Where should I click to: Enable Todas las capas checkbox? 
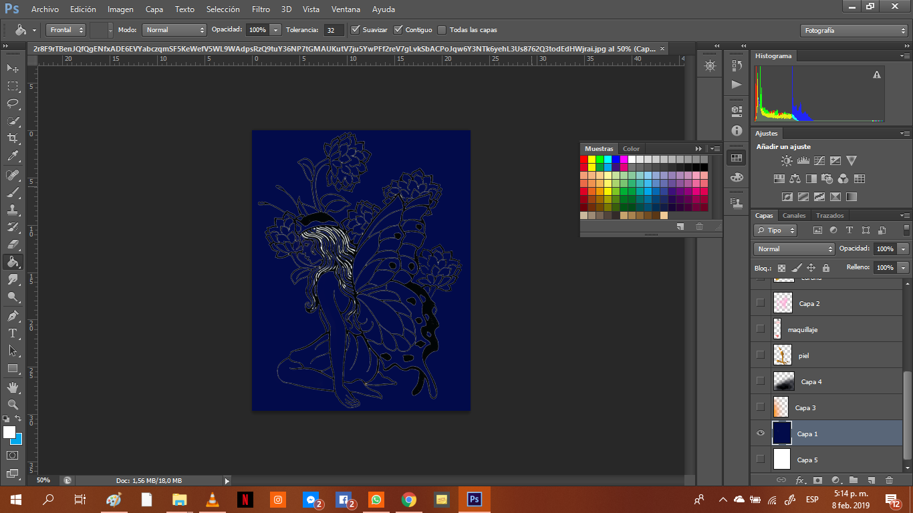(x=442, y=30)
